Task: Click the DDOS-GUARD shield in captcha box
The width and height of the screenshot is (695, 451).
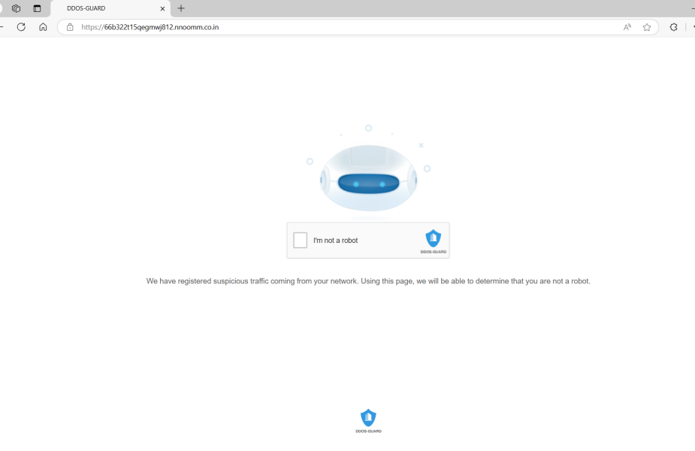Action: pyautogui.click(x=434, y=236)
